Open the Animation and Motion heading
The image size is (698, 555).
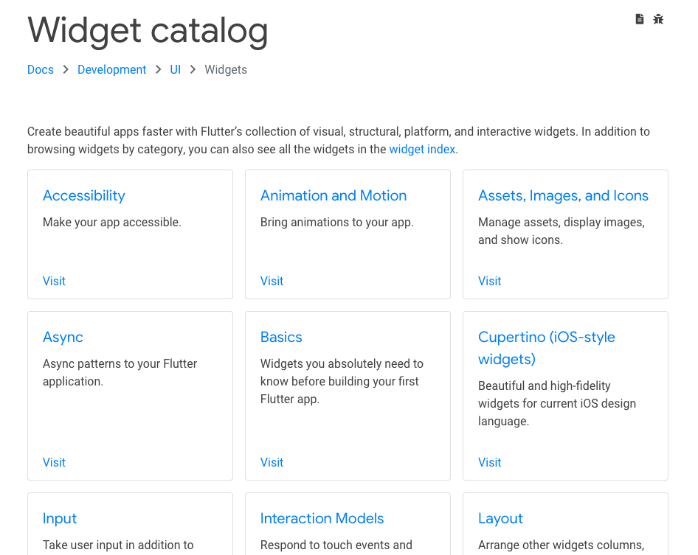tap(334, 195)
